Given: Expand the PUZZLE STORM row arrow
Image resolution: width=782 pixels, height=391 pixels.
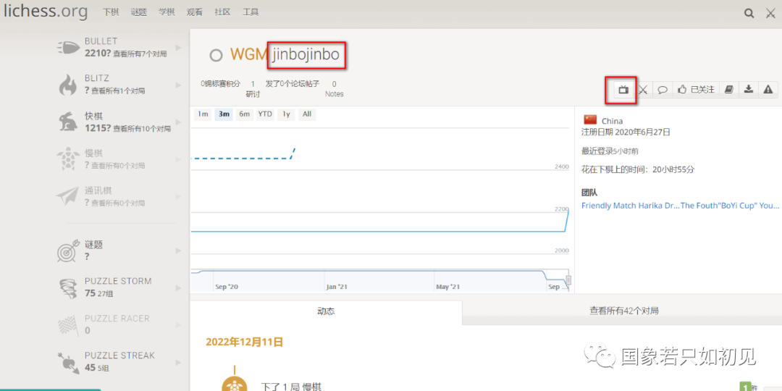Looking at the screenshot, I should click(x=178, y=287).
